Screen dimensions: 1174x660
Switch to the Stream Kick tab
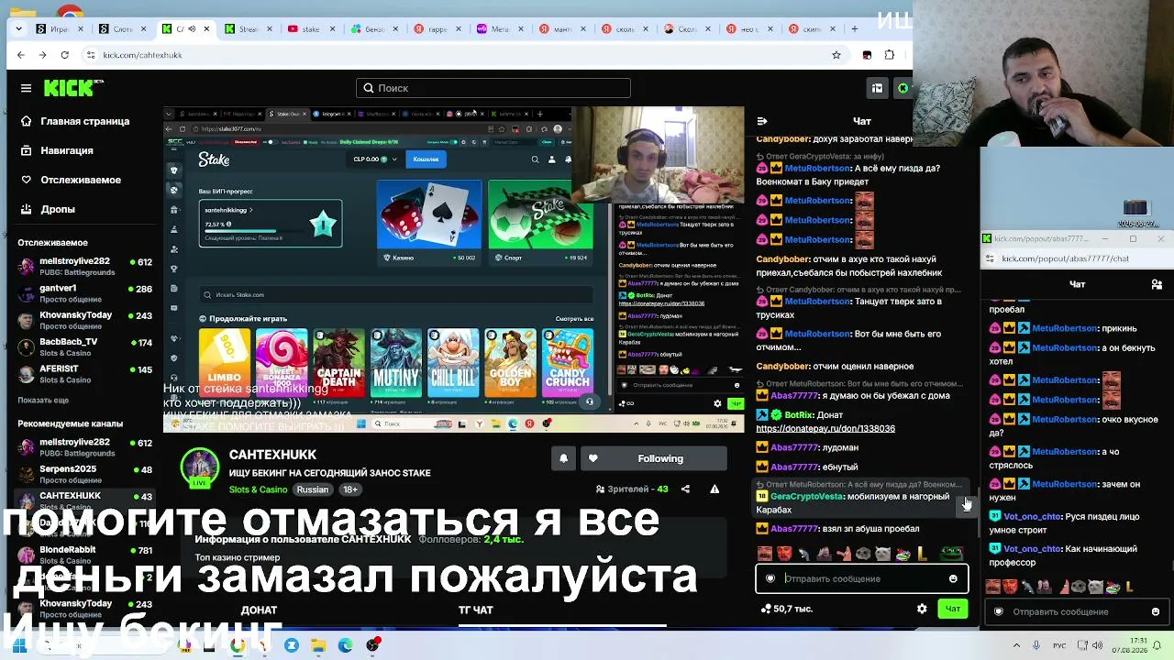coord(248,29)
